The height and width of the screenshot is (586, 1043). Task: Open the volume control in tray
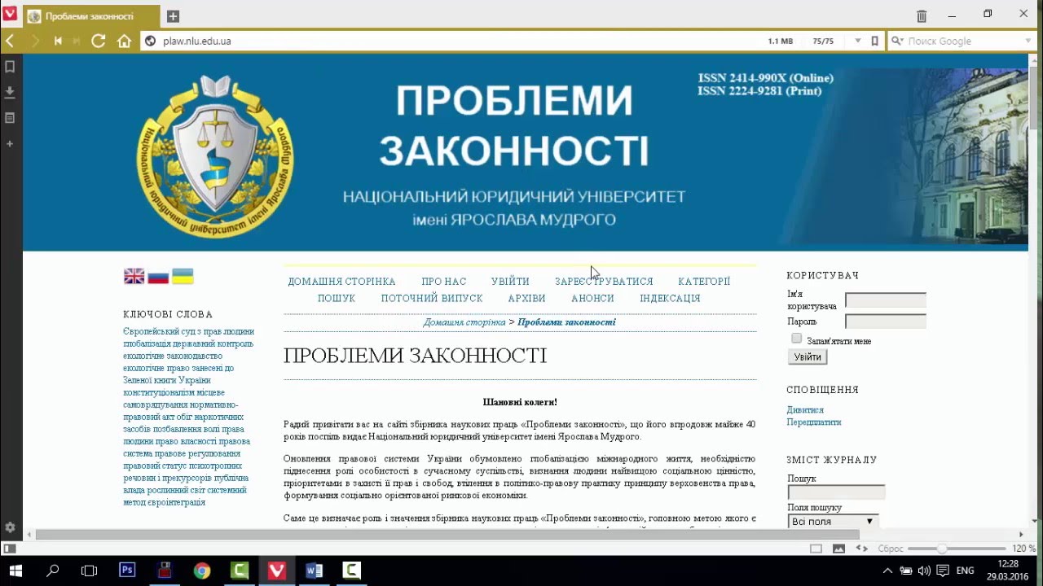tap(923, 571)
